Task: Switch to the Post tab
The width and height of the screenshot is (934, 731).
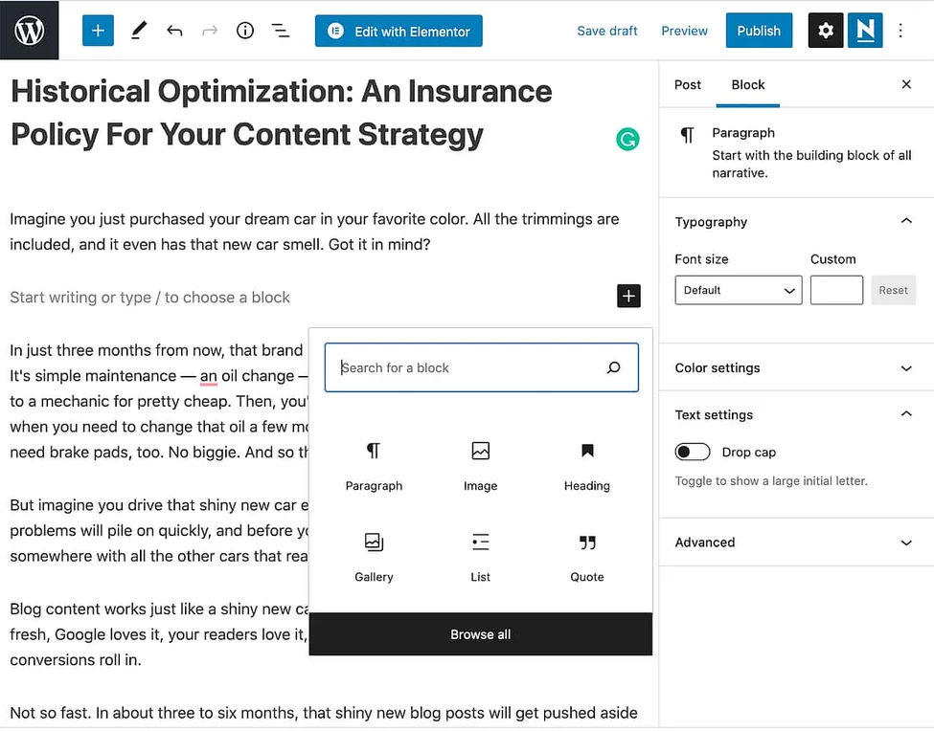Action: click(x=688, y=84)
